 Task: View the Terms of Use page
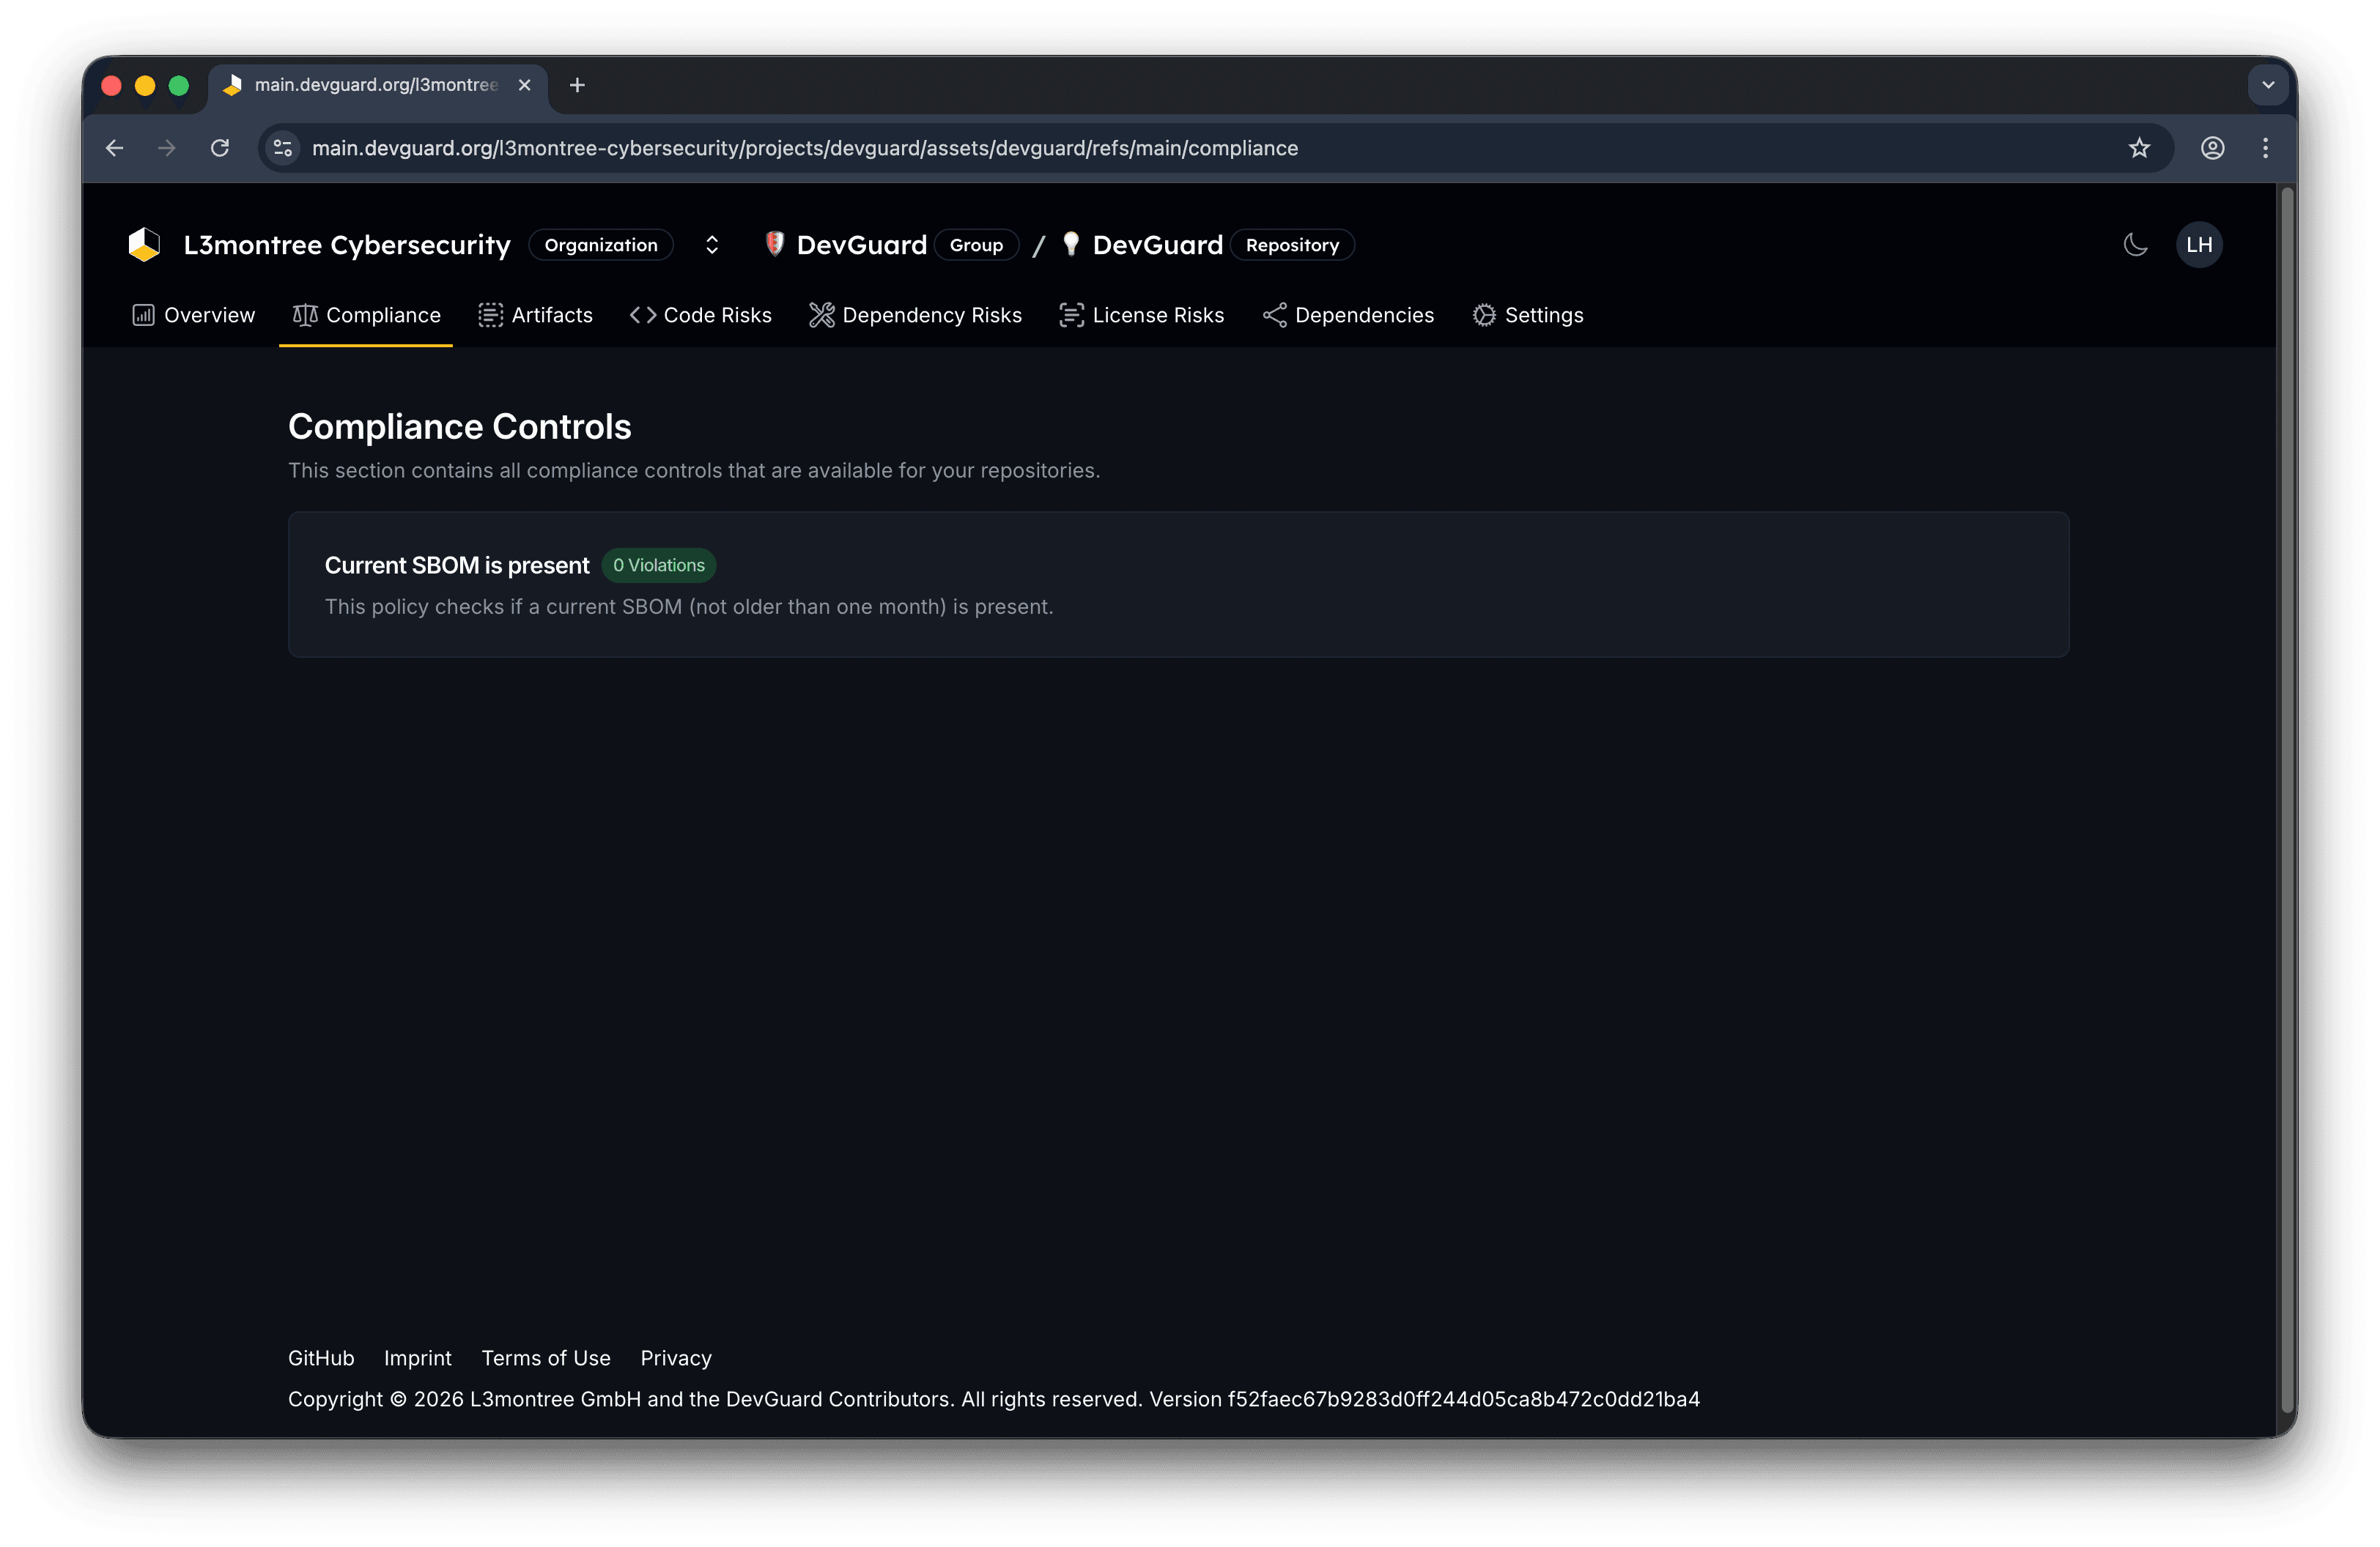coord(545,1357)
